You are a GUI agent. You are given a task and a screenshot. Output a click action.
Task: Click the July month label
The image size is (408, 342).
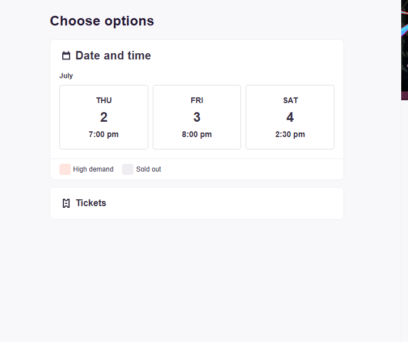pos(66,76)
